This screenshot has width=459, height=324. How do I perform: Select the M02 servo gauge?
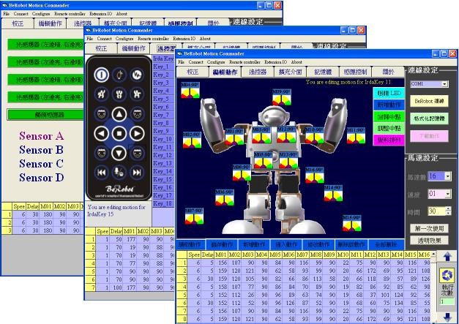point(192,140)
